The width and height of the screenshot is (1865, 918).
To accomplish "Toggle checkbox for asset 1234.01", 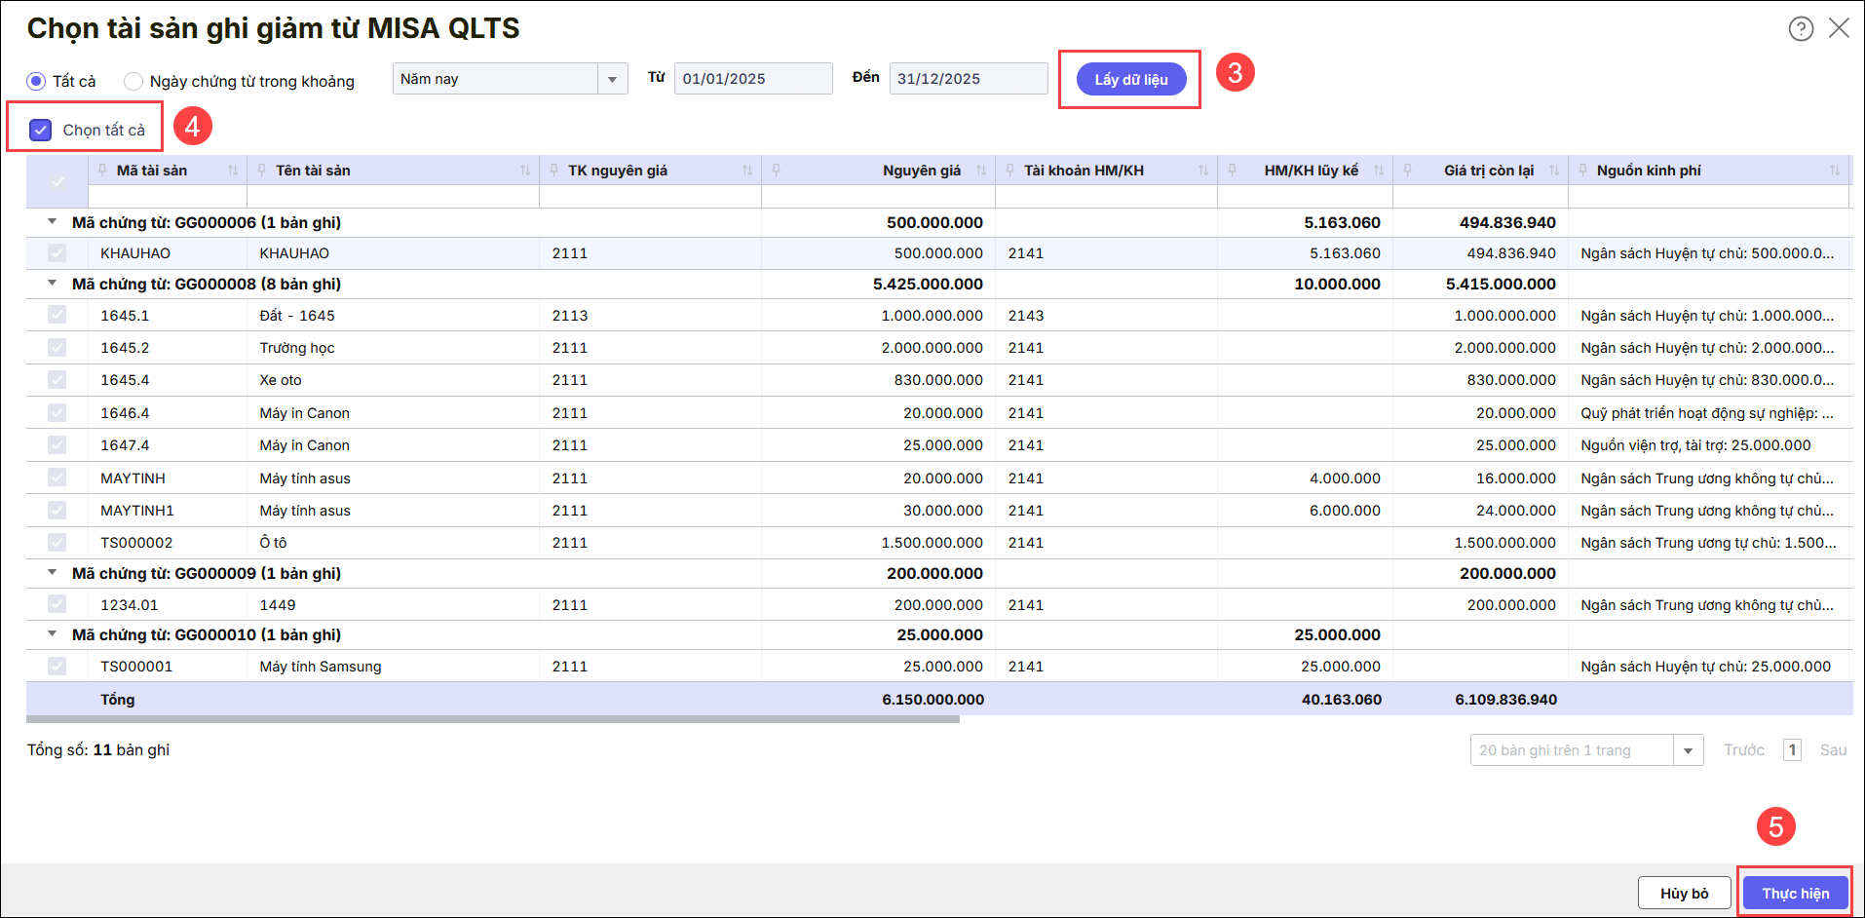I will click(x=57, y=604).
